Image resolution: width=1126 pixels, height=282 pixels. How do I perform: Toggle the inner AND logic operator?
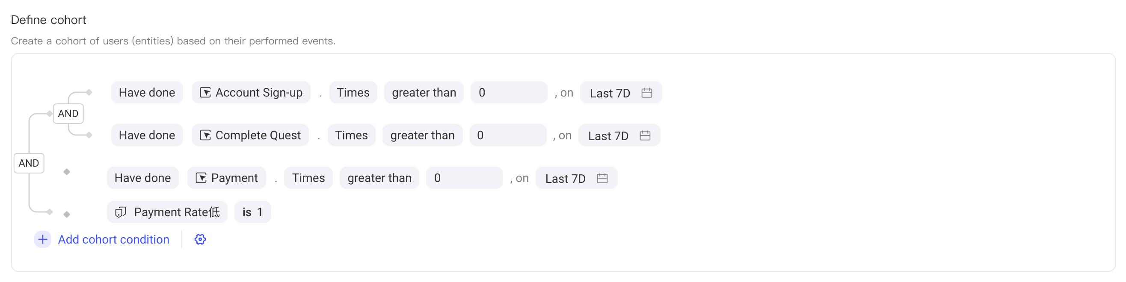coord(68,114)
